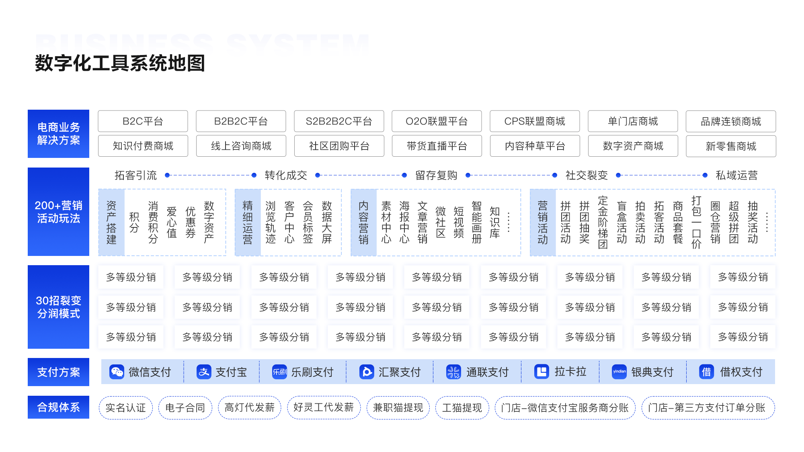Click the 留存复购 stage label
Image resolution: width=804 pixels, height=452 pixels.
click(436, 175)
